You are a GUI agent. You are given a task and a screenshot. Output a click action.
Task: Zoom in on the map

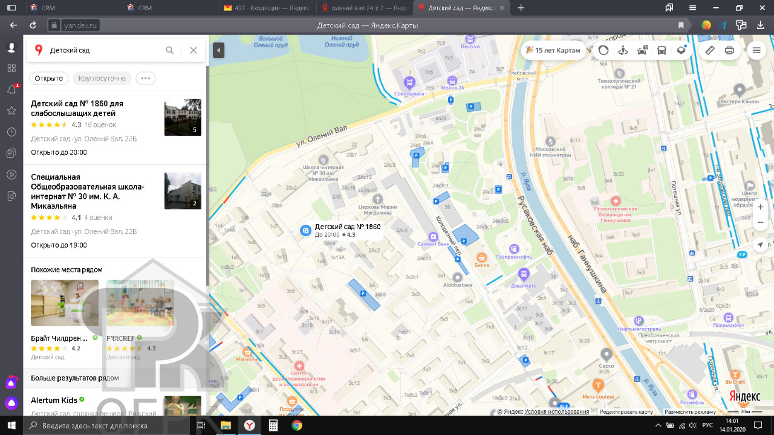tap(760, 207)
